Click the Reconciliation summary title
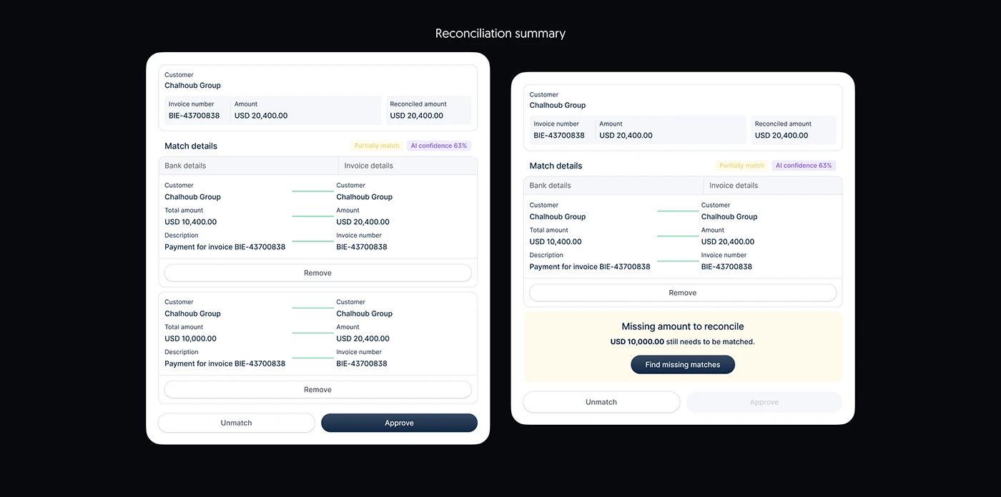Screen dimensions: 1001x497 500,34
